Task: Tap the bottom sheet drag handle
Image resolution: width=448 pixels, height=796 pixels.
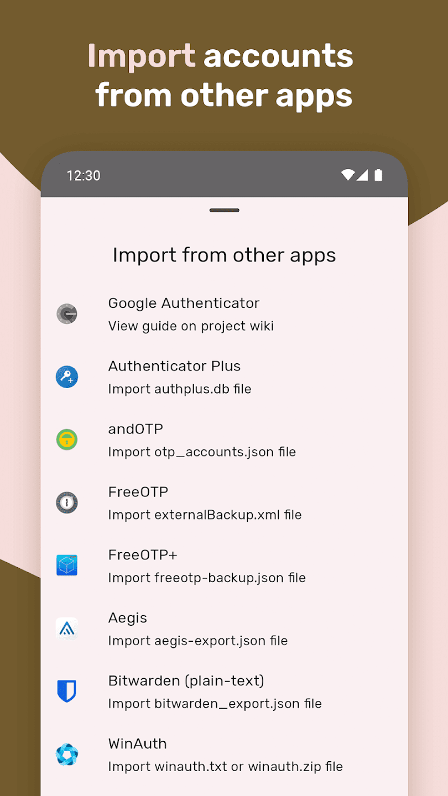Action: tap(224, 210)
